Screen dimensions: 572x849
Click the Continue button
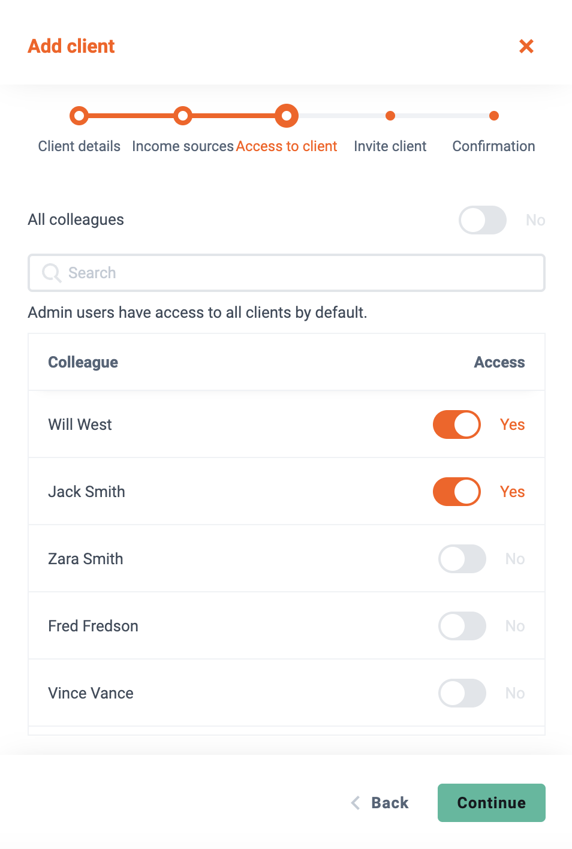(x=492, y=803)
